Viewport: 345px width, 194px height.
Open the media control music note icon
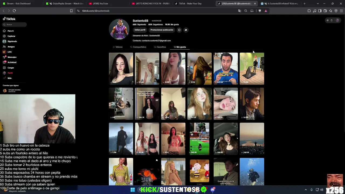point(315,11)
